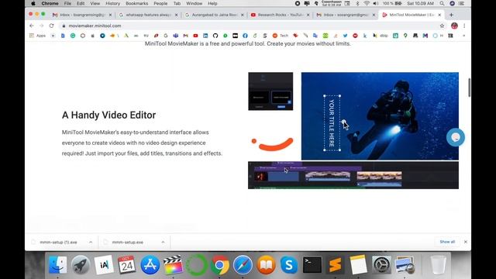The height and width of the screenshot is (279, 496).
Task: Open Terminal from the dock
Action: pyautogui.click(x=312, y=265)
